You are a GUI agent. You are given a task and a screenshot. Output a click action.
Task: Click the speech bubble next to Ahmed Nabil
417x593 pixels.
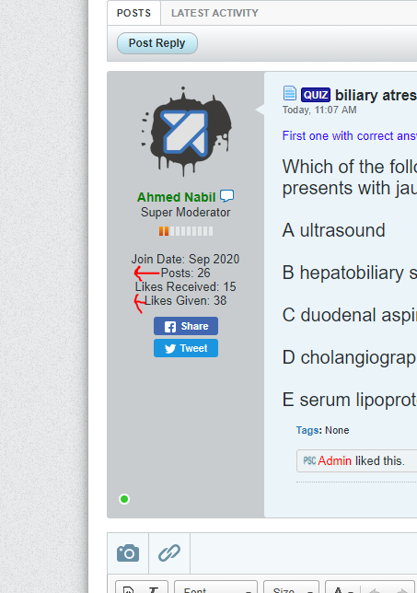coord(226,196)
